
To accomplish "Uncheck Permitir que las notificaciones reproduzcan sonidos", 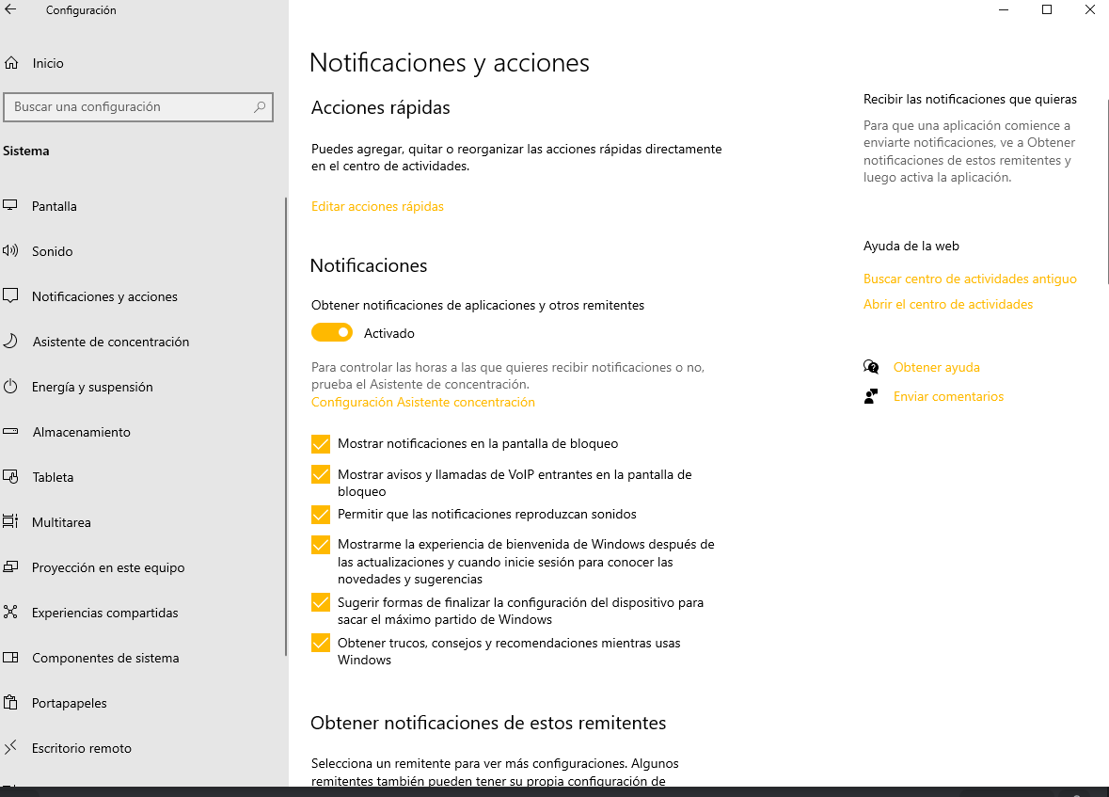I will (x=321, y=515).
